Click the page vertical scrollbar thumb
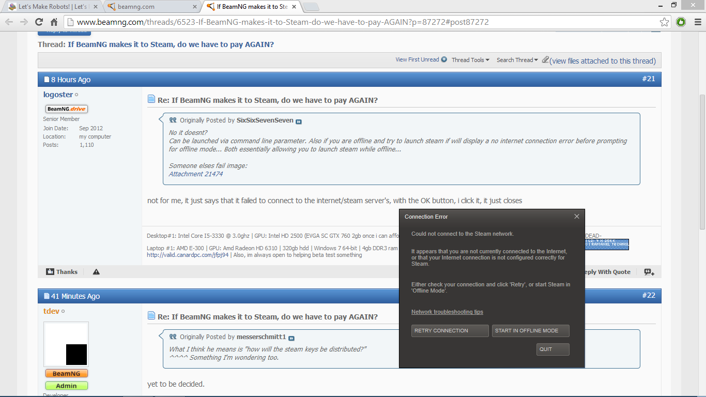The width and height of the screenshot is (706, 397). (702, 162)
